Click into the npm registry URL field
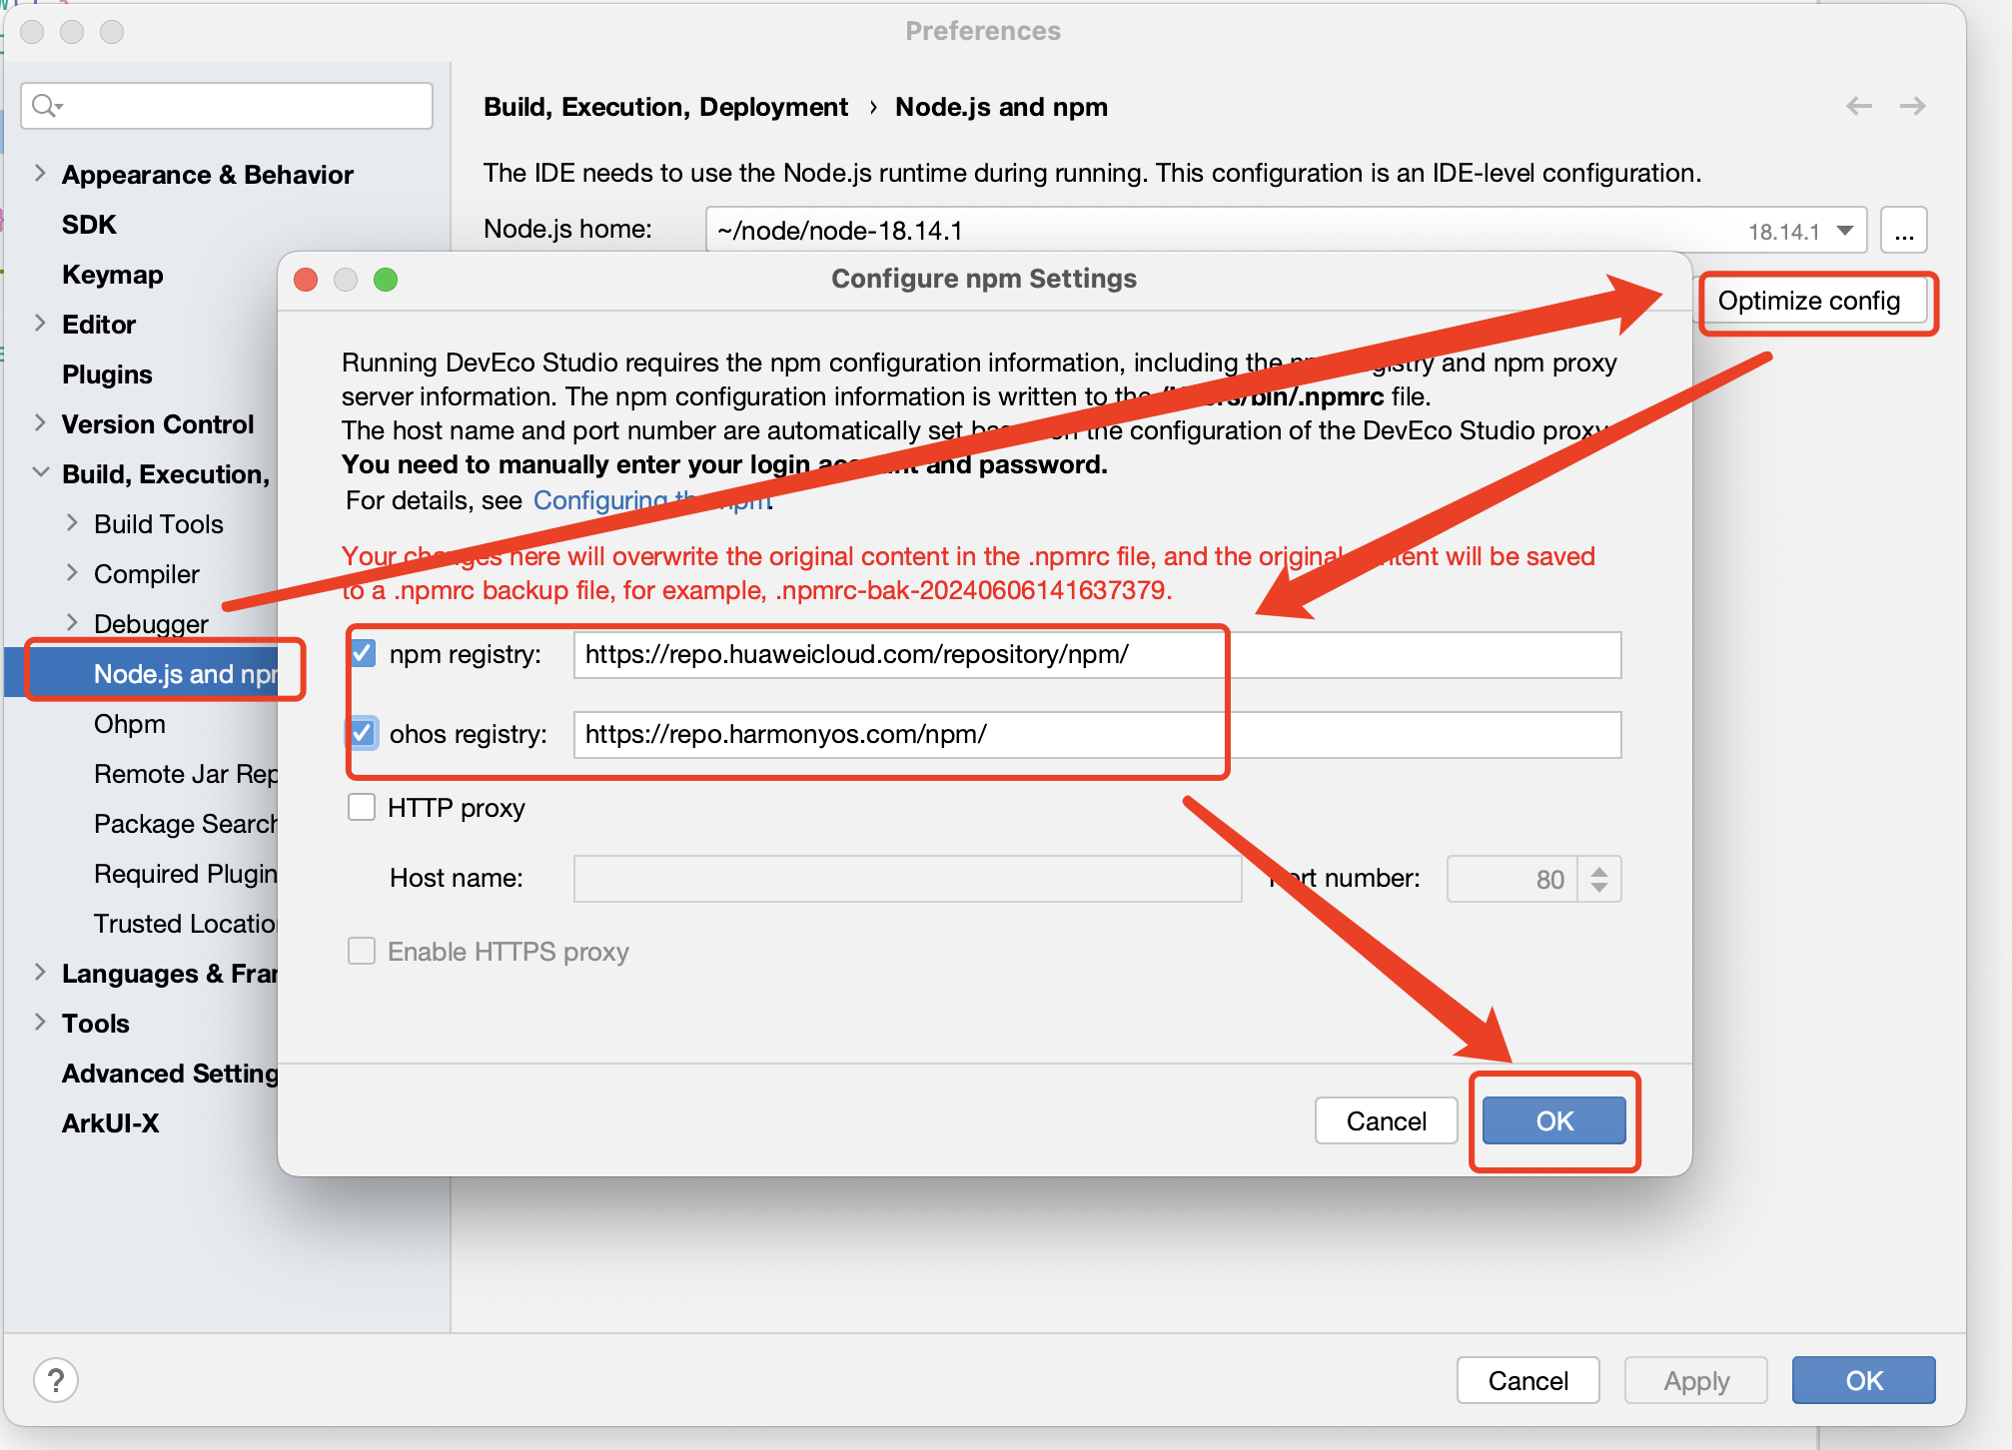The width and height of the screenshot is (2012, 1450). [x=1097, y=654]
